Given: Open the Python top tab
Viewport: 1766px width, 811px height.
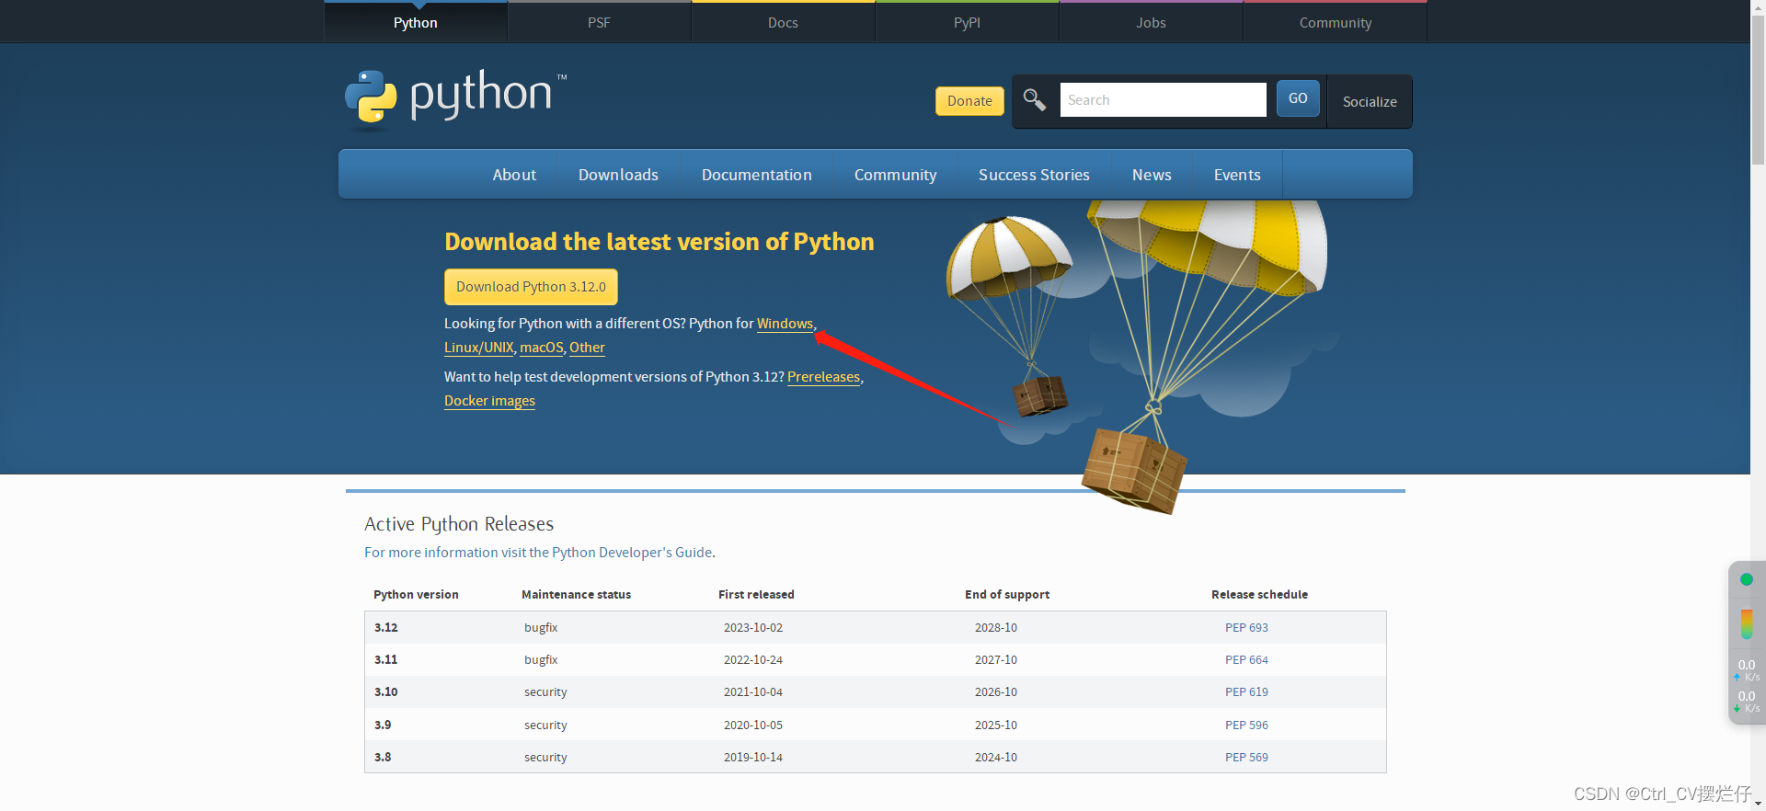Looking at the screenshot, I should click(416, 22).
